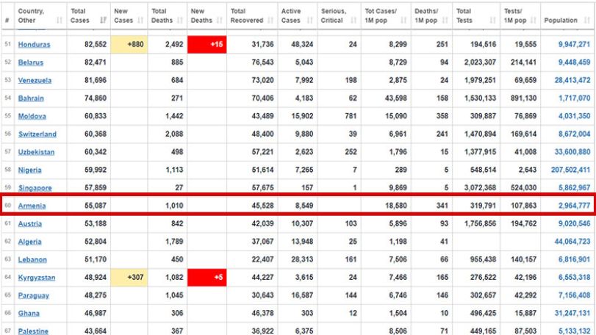Viewport: 596px width, 335px height.
Task: Click Nigeria population figure 207,502,411
Action: pyautogui.click(x=570, y=170)
